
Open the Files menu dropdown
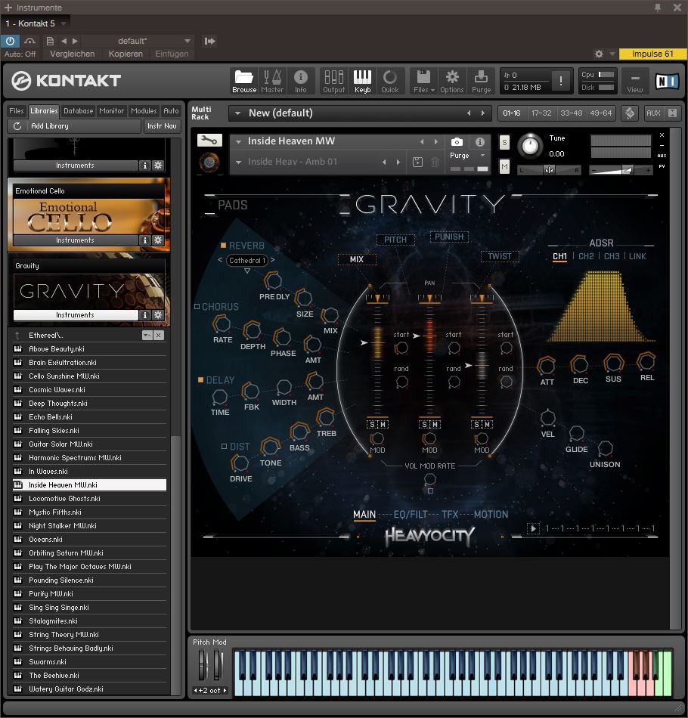click(423, 81)
